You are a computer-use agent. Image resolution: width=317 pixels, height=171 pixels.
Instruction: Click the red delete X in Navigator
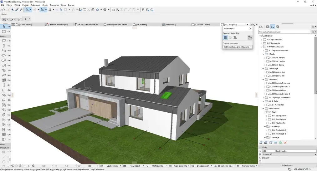point(285,143)
